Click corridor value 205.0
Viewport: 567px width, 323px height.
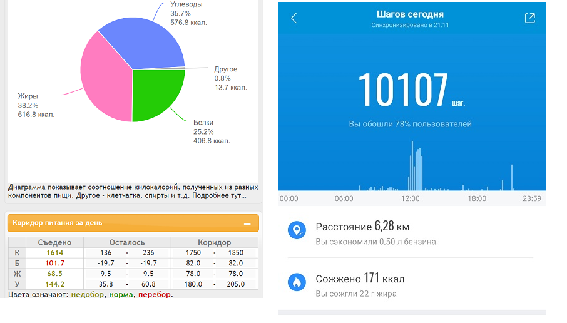236,284
